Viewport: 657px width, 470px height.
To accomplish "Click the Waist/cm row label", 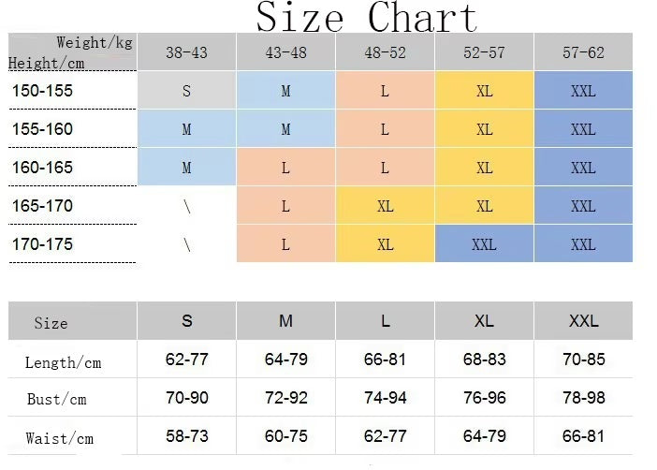I will click(60, 438).
